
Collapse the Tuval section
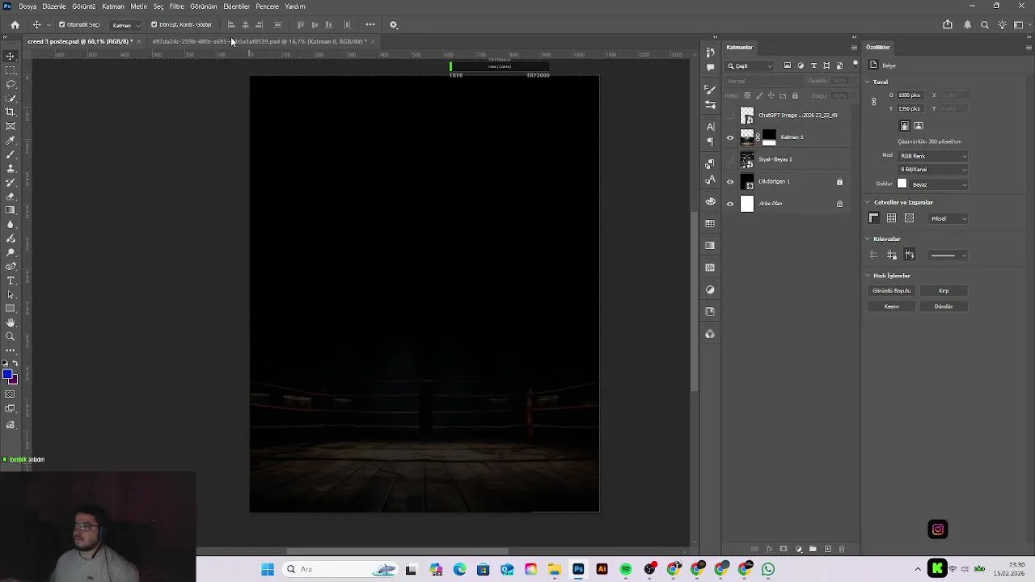(868, 82)
